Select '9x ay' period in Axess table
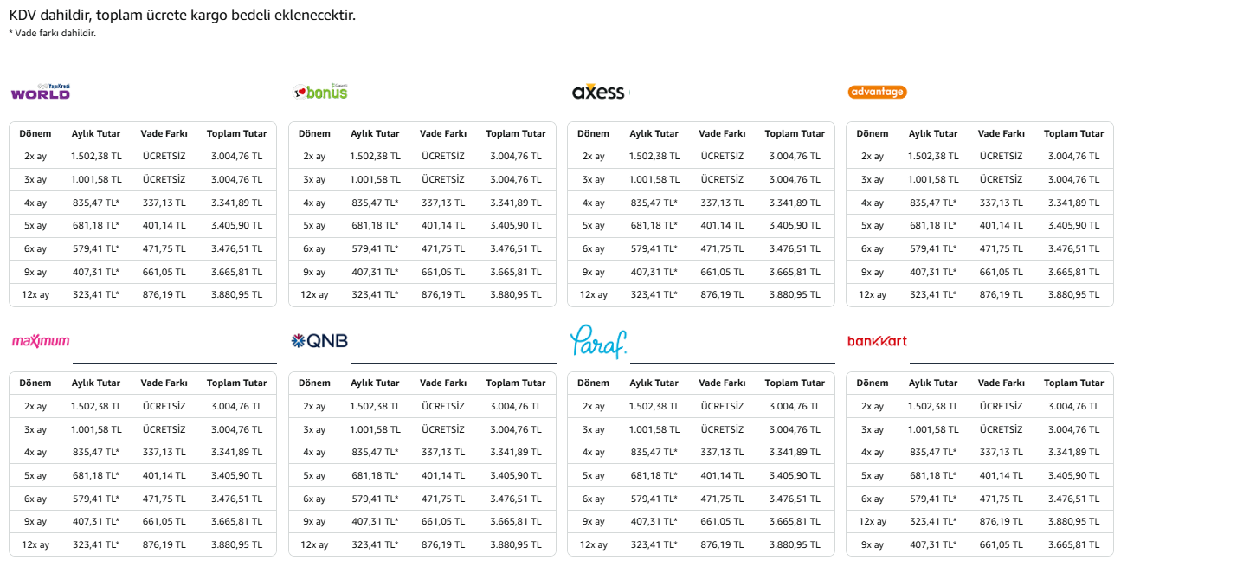Viewport: 1256px width, 567px height. [593, 272]
